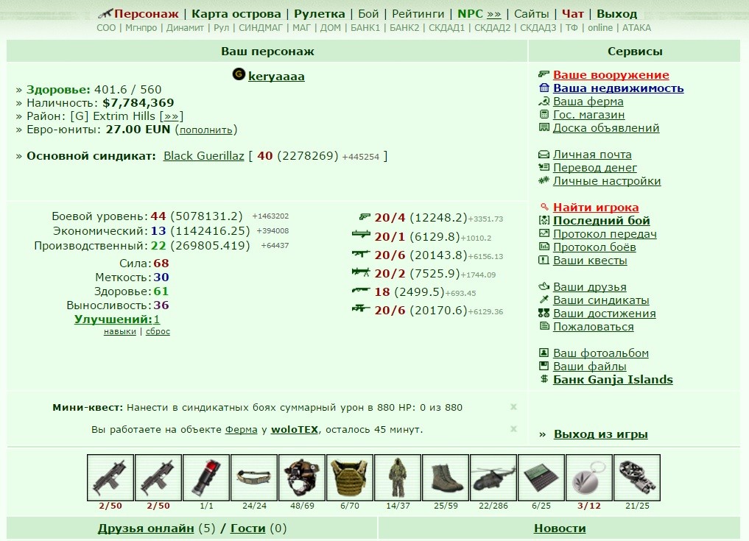Viewport: 749px width, 541px height.
Task: Select the helmet item marked 48/69
Action: pyautogui.click(x=302, y=478)
